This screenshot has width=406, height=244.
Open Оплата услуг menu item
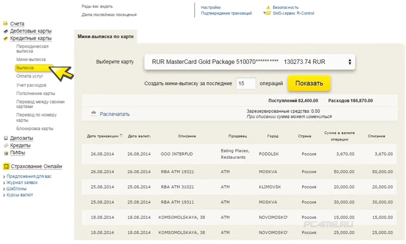click(x=30, y=76)
